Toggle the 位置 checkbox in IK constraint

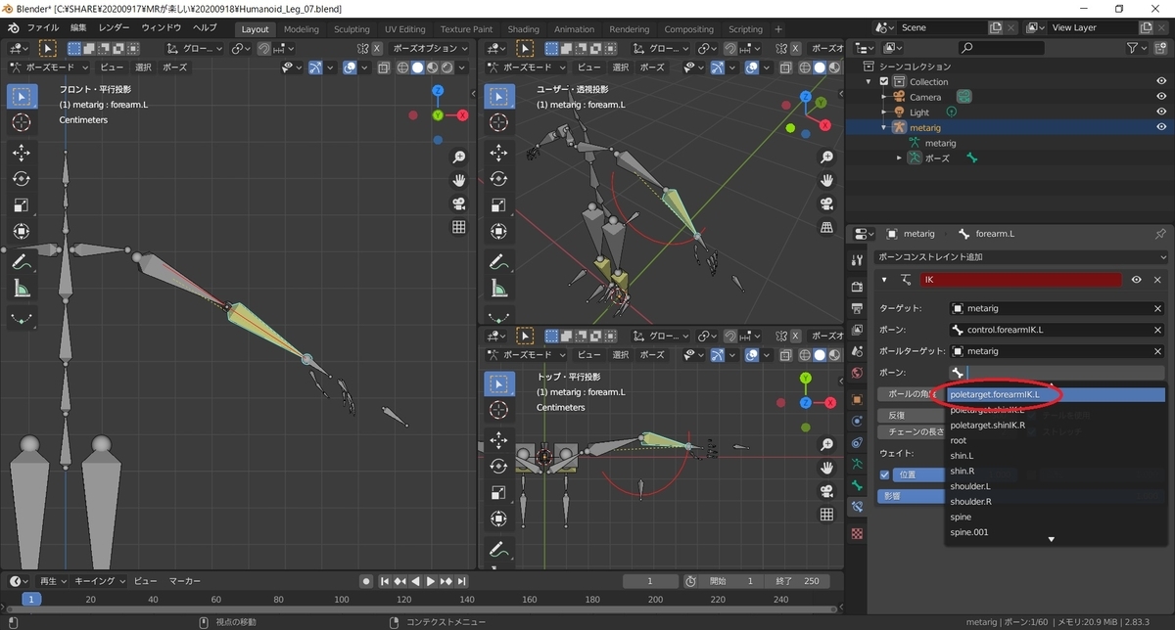point(885,474)
